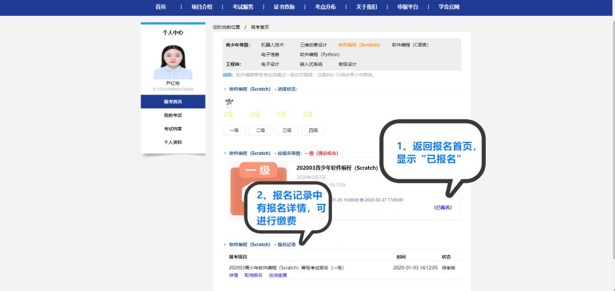Image resolution: width=615 pixels, height=291 pixels.
Task: Select 报考首页 in the sidebar
Action: (x=173, y=101)
